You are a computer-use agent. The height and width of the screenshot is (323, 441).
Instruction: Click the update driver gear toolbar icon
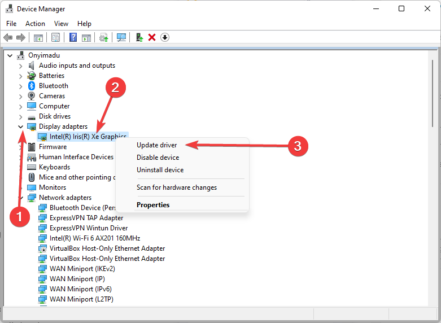(x=104, y=37)
